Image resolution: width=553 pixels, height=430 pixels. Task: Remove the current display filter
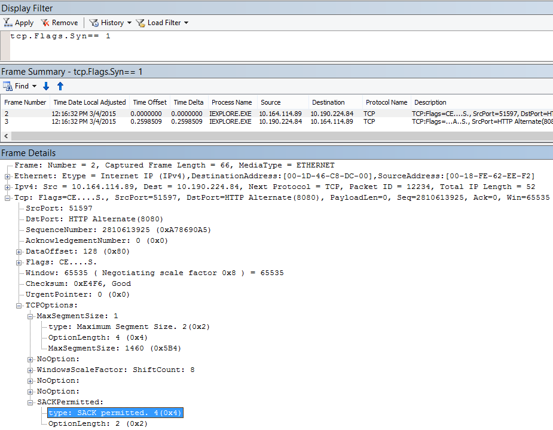[x=59, y=22]
